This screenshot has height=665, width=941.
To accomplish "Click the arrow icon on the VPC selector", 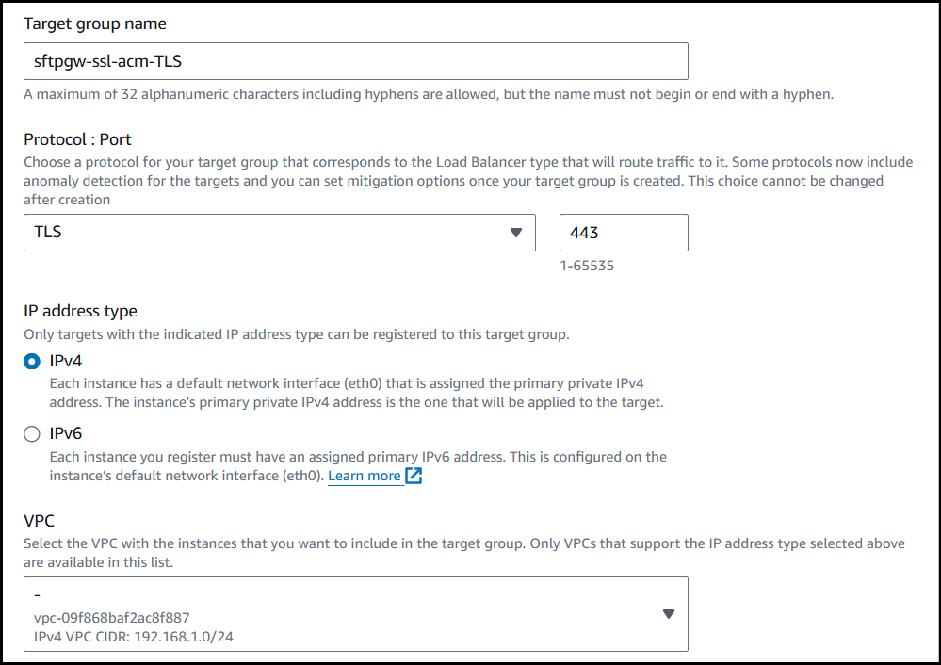I will pos(668,614).
